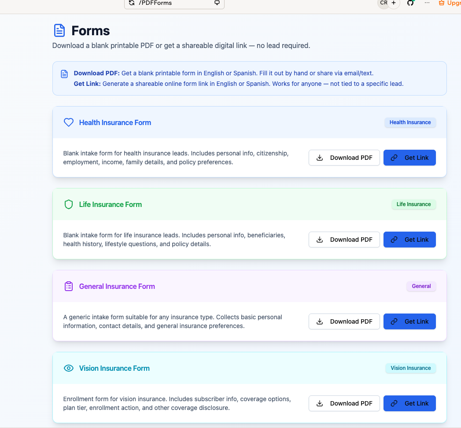Click the Forms page document icon
Viewport: 461px width, 428px height.
pyautogui.click(x=59, y=30)
